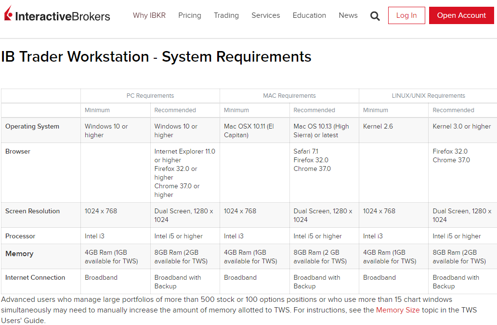Open the Education navigation menu
This screenshot has width=497, height=325.
(309, 15)
